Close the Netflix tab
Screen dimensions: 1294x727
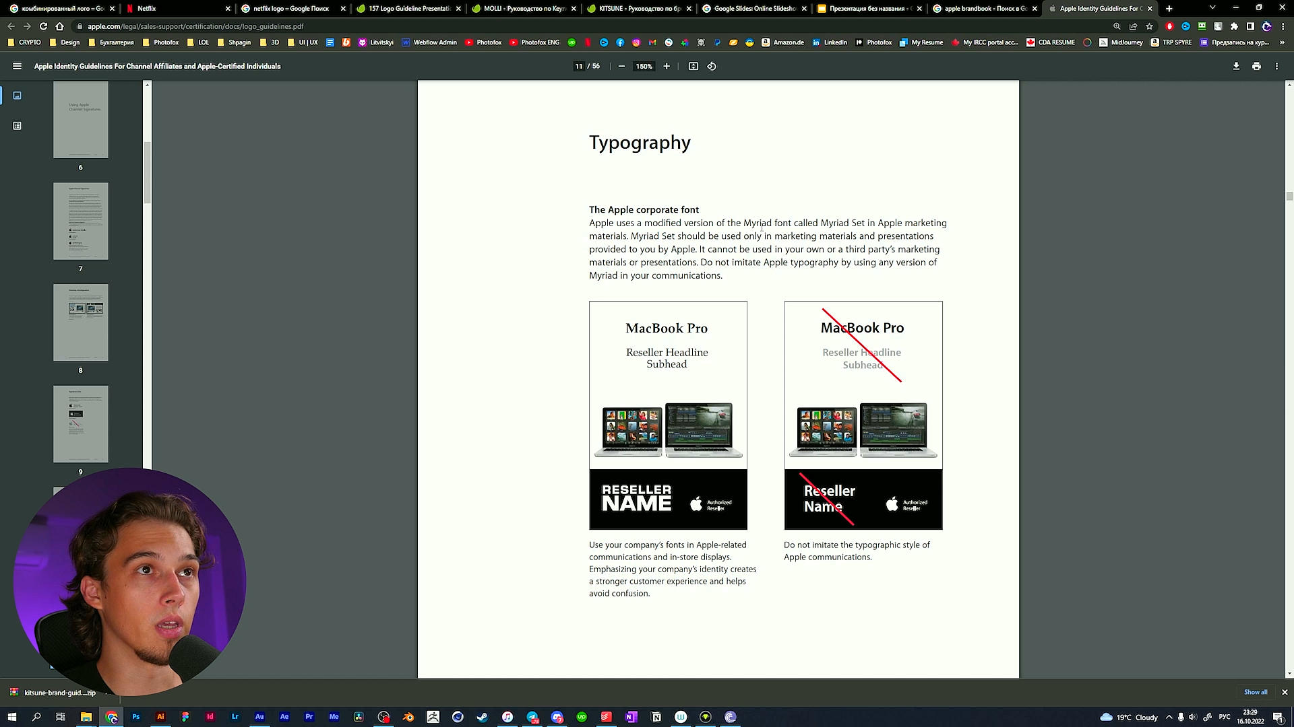pyautogui.click(x=227, y=9)
